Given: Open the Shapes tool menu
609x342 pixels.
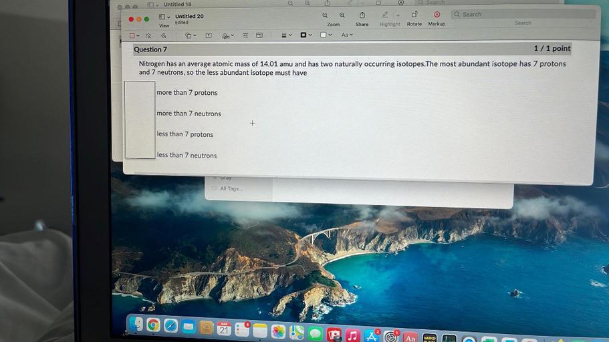Looking at the screenshot, I should pyautogui.click(x=190, y=35).
